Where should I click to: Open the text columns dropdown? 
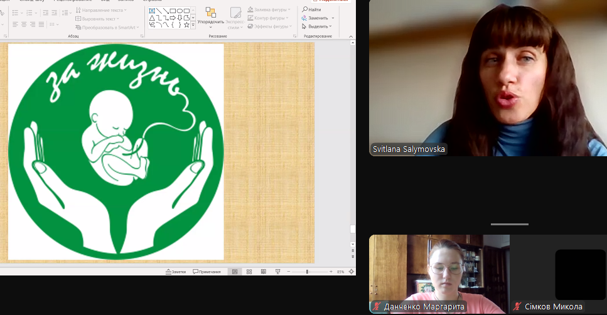pyautogui.click(x=54, y=24)
